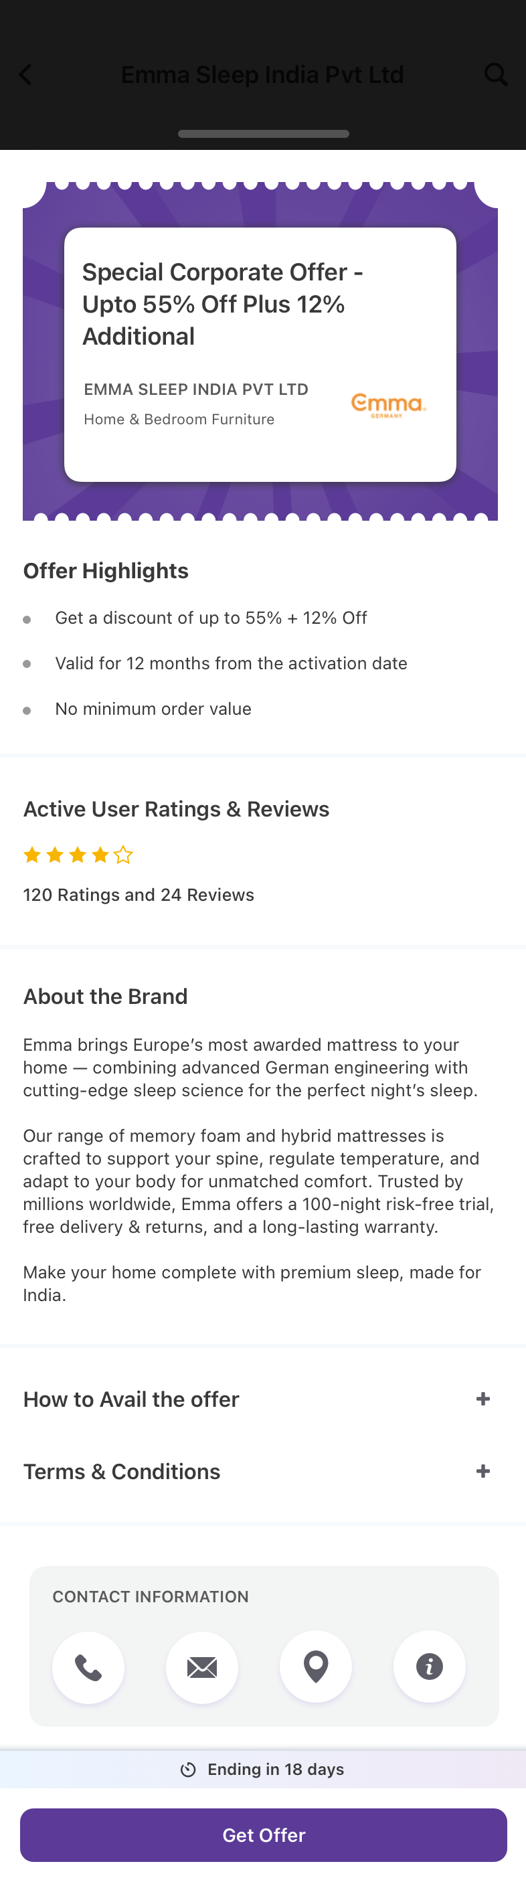The image size is (526, 1878).
Task: Tap the Active User Ratings & Reviews heading
Action: point(176,809)
